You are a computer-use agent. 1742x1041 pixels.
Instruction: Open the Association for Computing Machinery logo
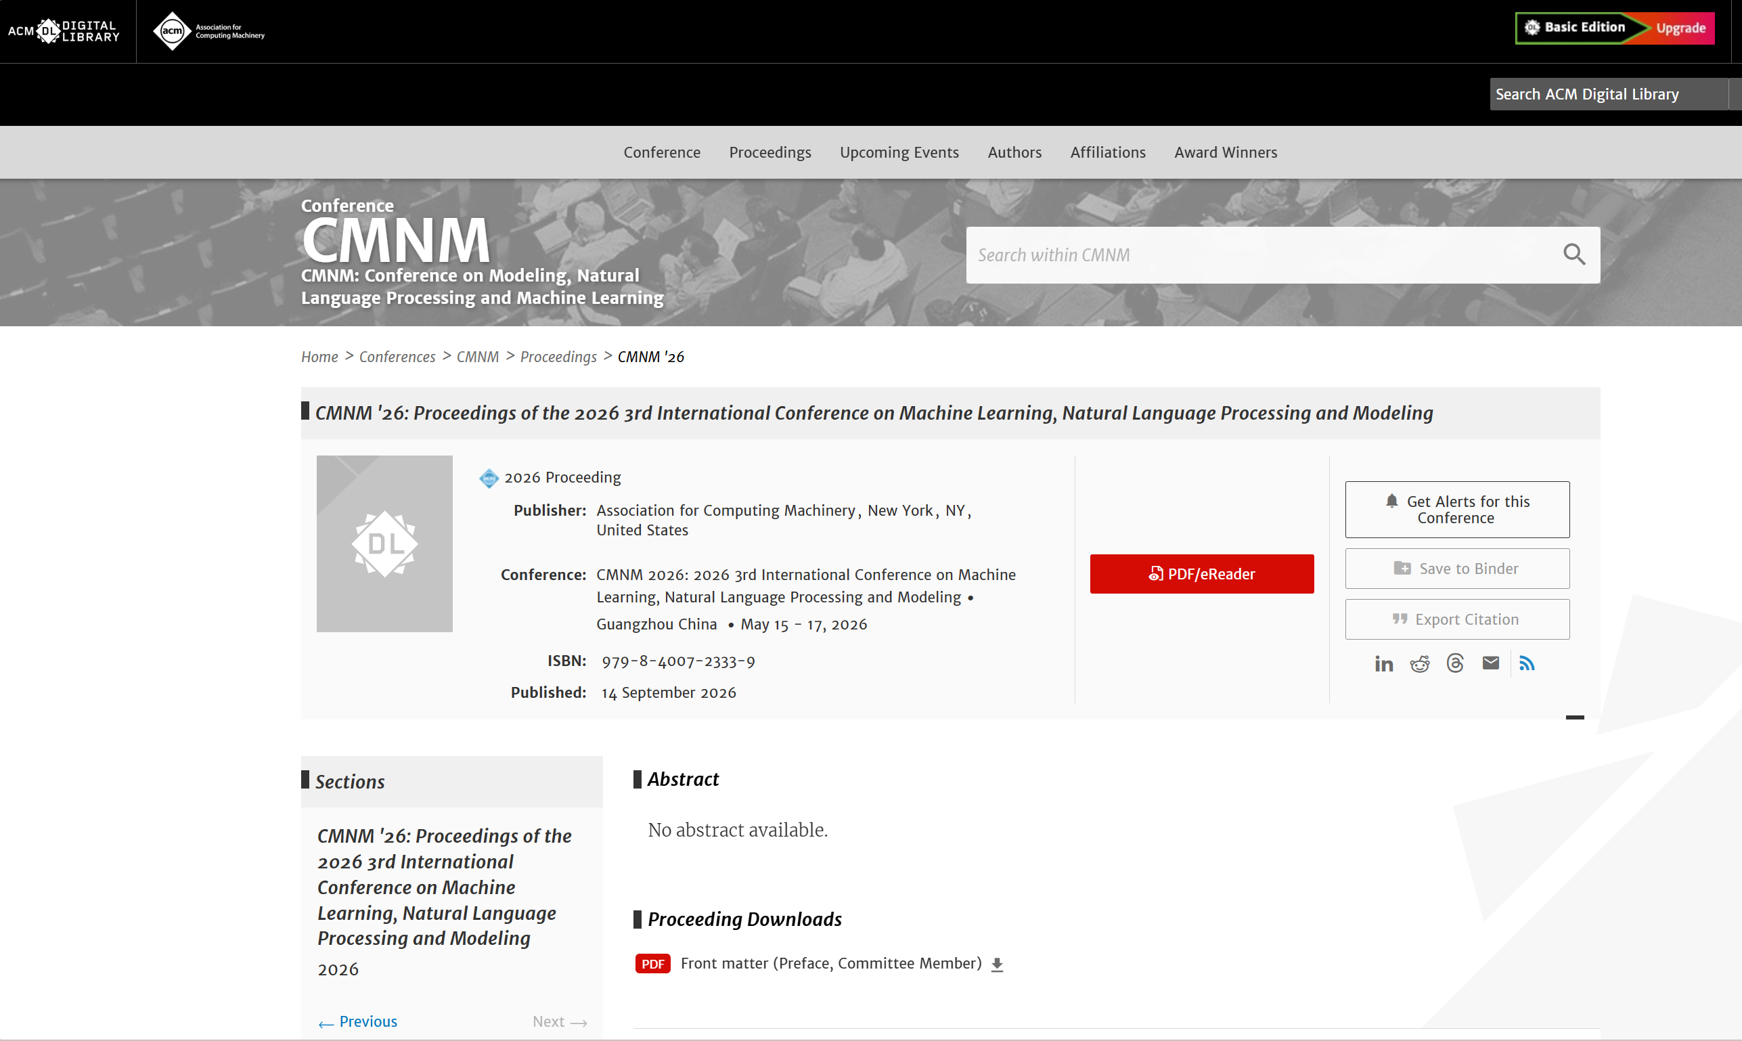[x=209, y=31]
